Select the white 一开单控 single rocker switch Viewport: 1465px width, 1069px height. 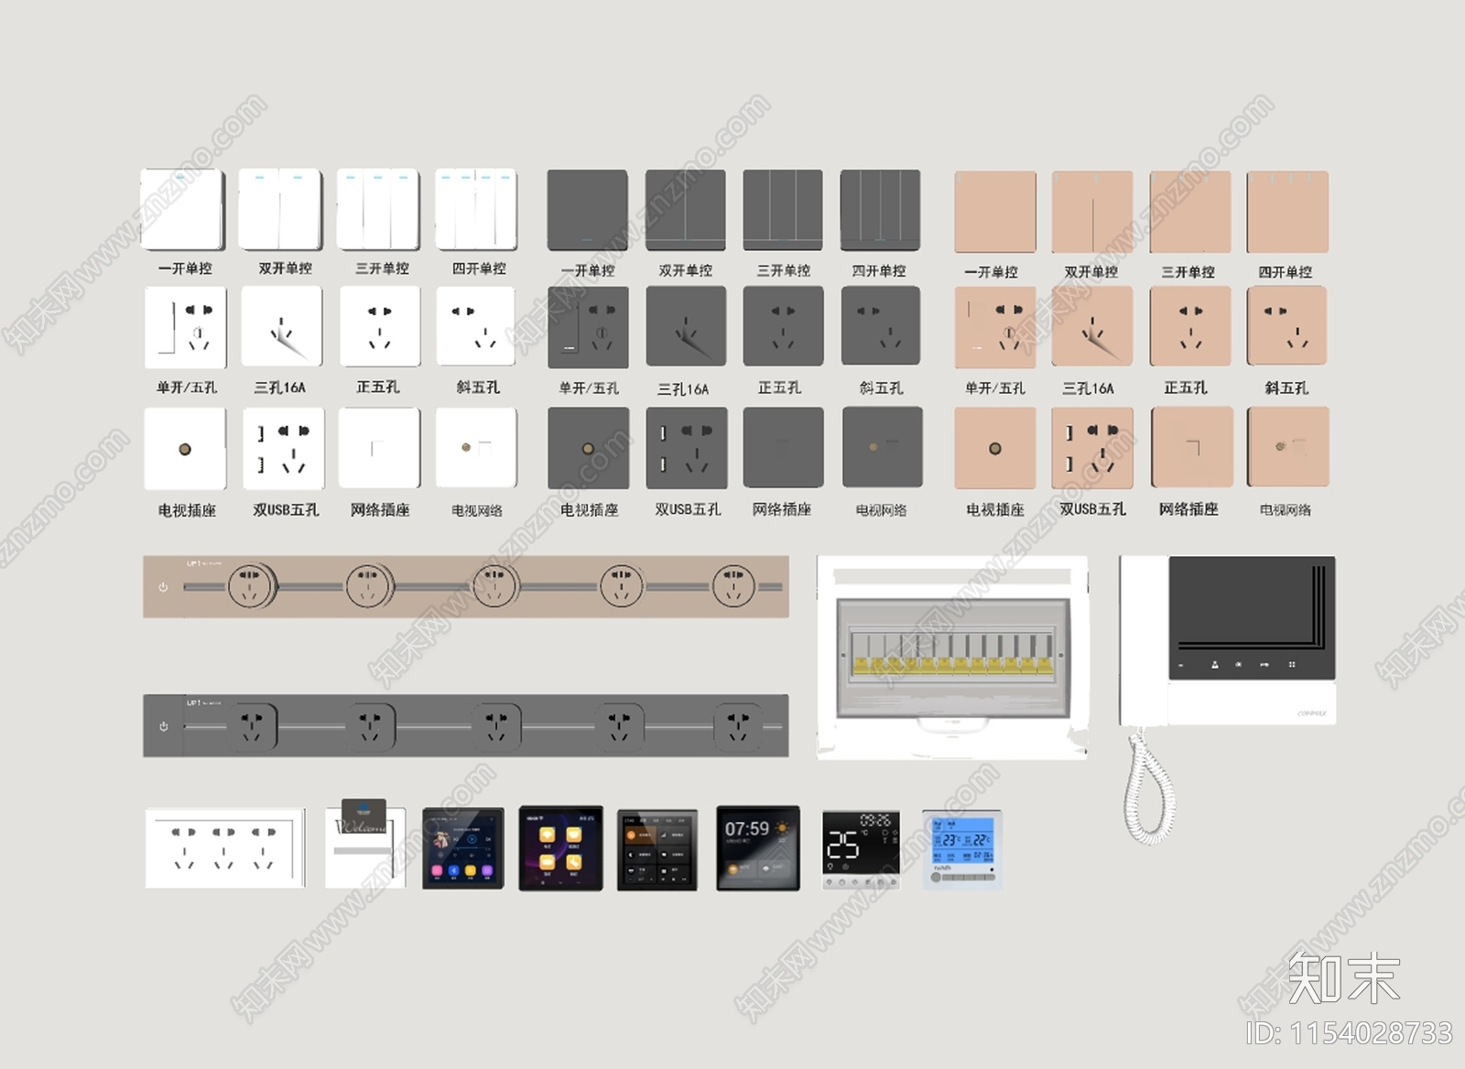click(182, 210)
